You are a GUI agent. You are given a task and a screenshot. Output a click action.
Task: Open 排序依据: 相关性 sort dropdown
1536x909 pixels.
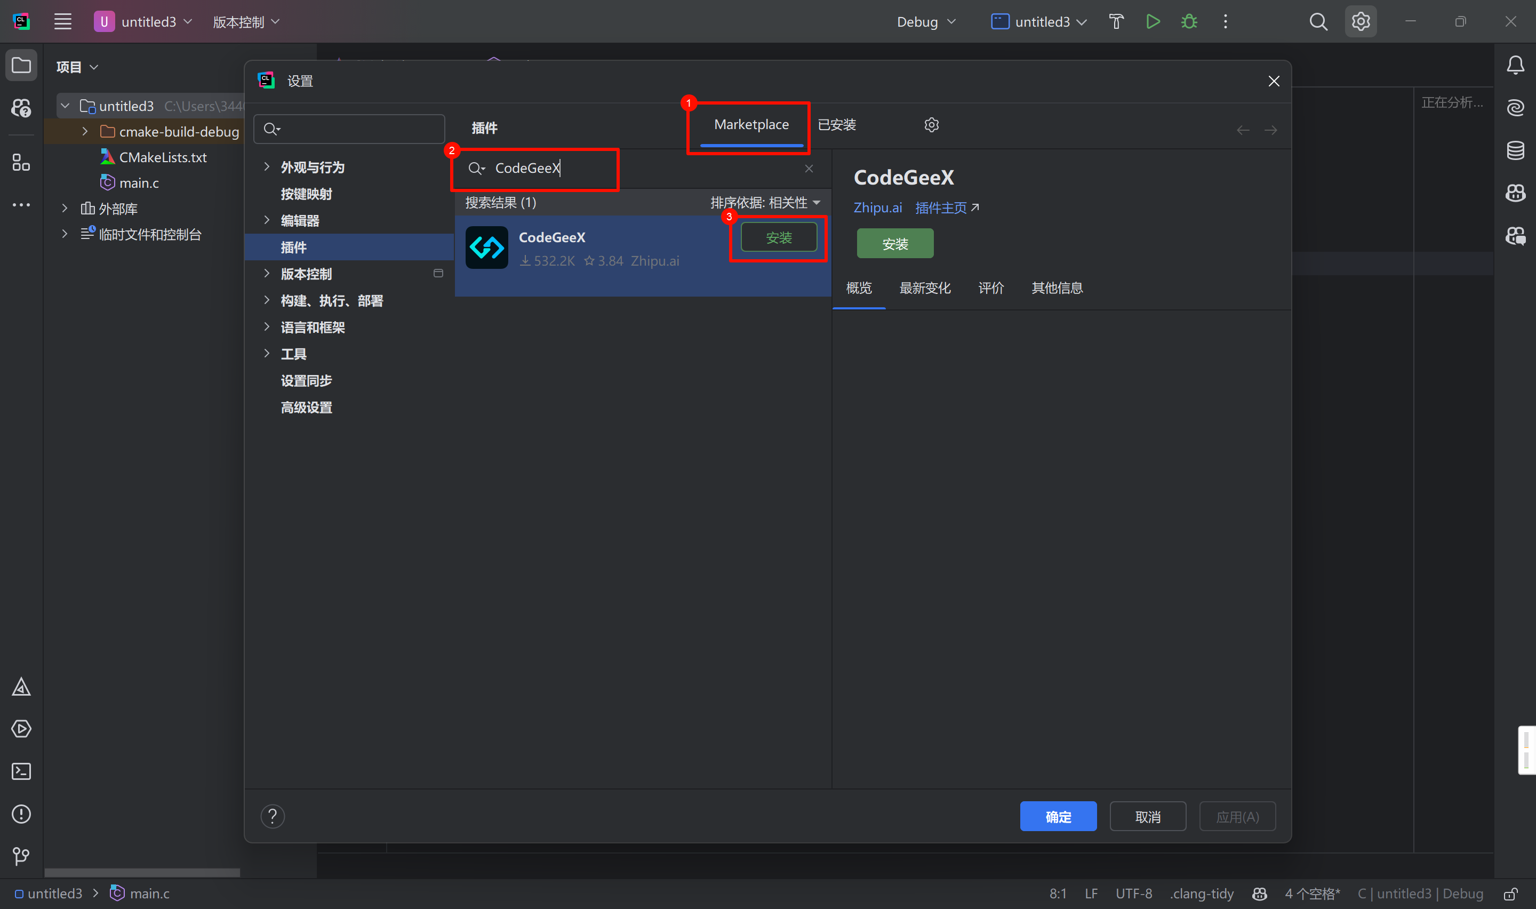coord(765,203)
